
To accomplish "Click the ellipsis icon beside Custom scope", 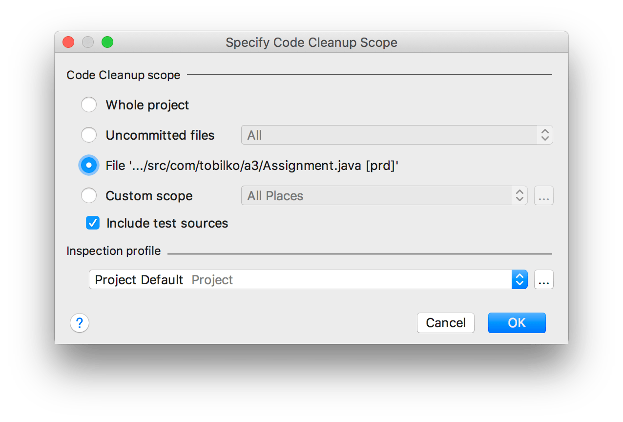I will click(543, 195).
